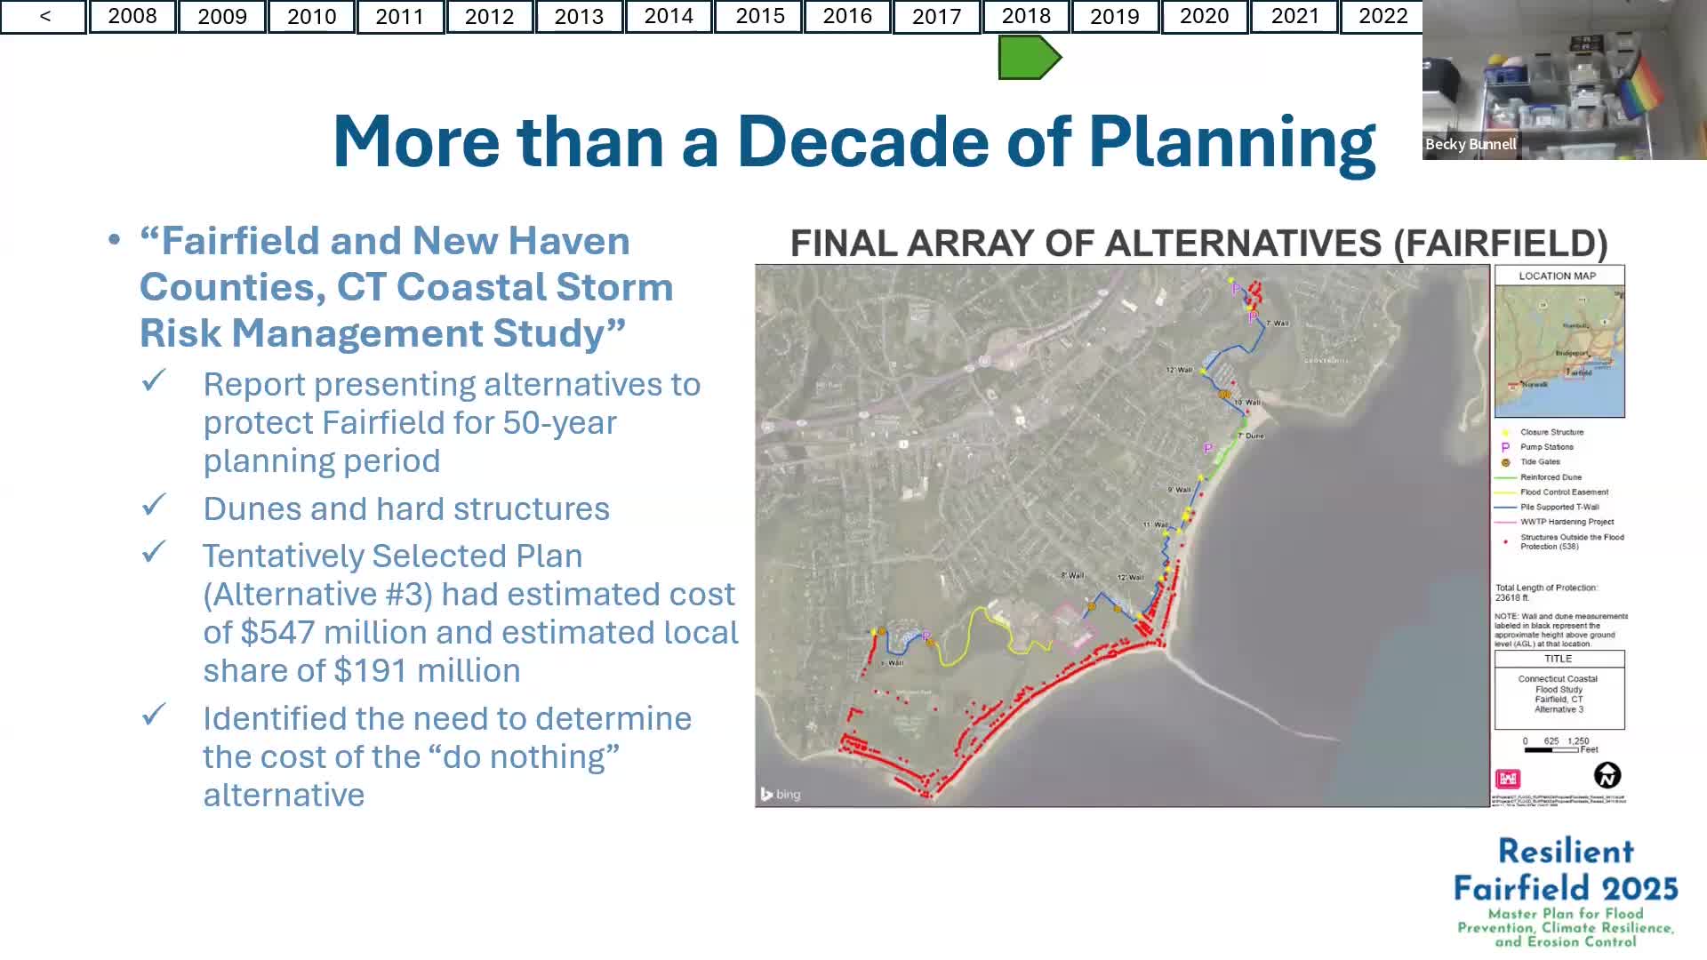
Task: Click the Reinforced Dune legend line
Action: tap(1505, 477)
